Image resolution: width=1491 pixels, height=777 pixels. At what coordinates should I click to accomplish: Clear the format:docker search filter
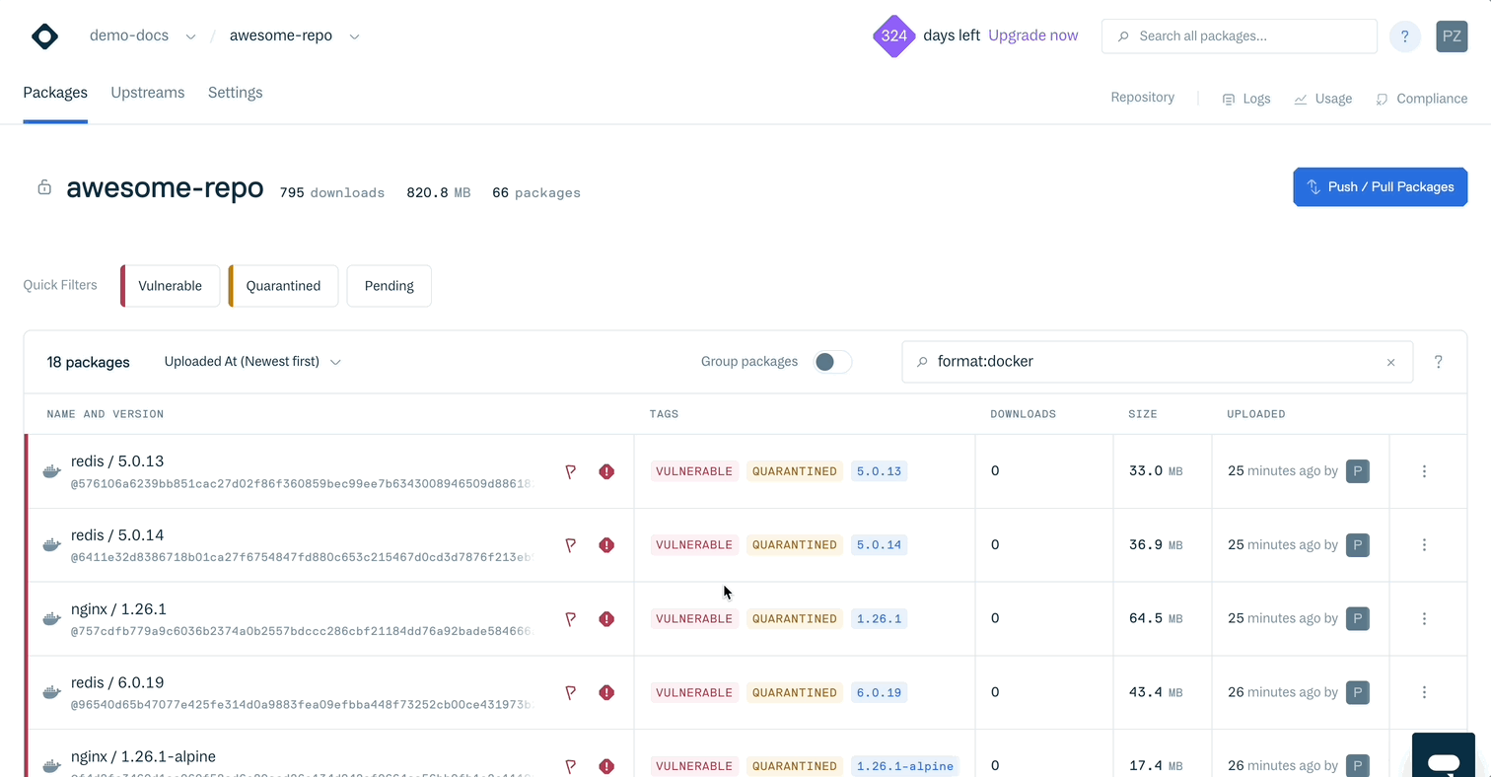1390,363
